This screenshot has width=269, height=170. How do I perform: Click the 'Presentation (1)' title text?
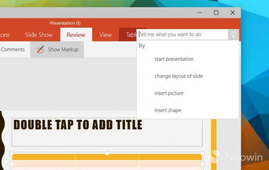pyautogui.click(x=65, y=23)
